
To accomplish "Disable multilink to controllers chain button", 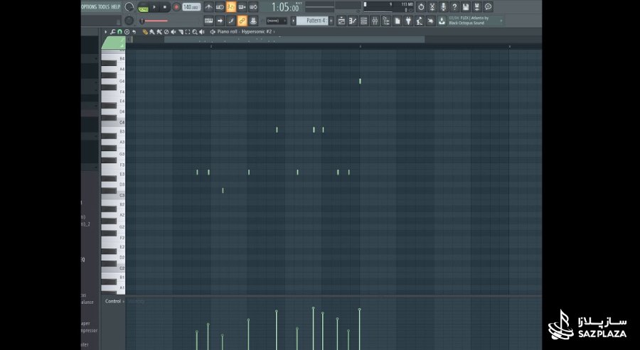I will click(242, 21).
